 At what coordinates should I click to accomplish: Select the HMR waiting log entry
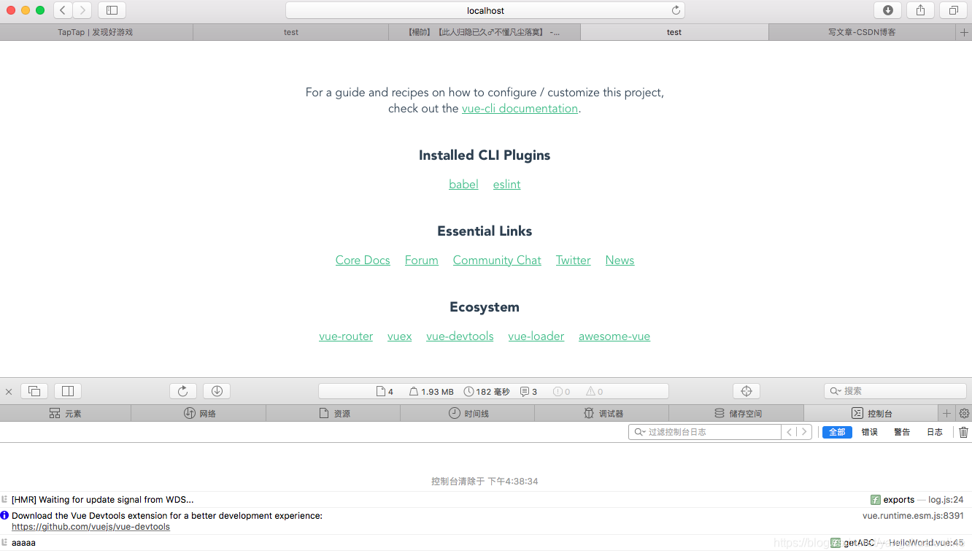(x=486, y=500)
